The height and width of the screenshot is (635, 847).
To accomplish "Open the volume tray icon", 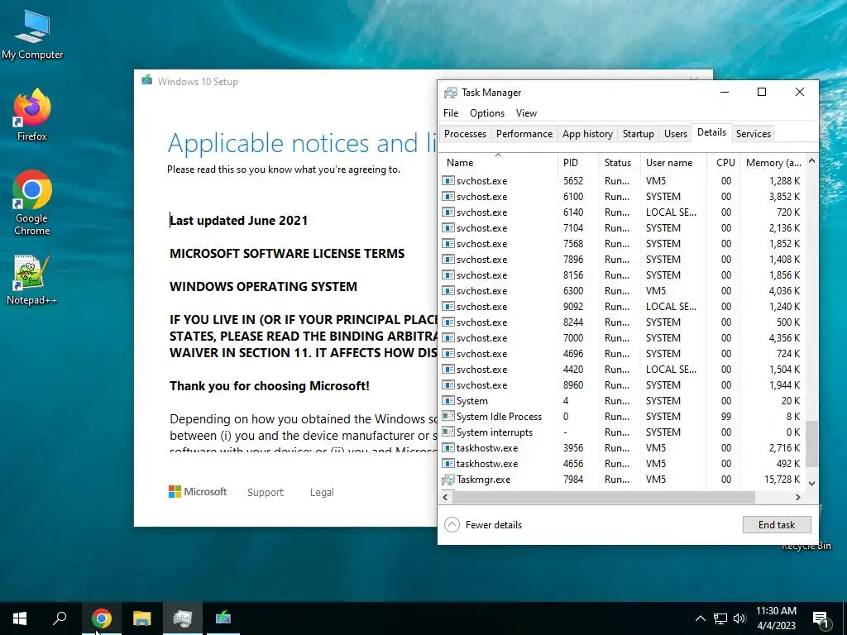I will (x=739, y=618).
